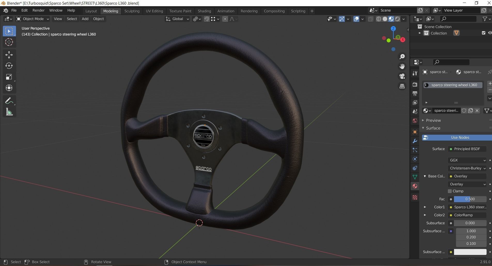Viewport: 492px width, 266px height.
Task: Expand the Color1 input
Action: point(425,207)
